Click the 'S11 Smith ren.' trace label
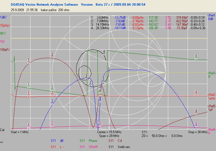The width and height of the screenshot is (216, 151). (x=119, y=147)
